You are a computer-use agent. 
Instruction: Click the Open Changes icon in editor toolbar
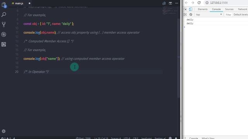[x=164, y=3]
